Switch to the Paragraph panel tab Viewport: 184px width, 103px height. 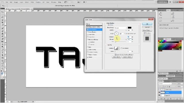pos(170,76)
